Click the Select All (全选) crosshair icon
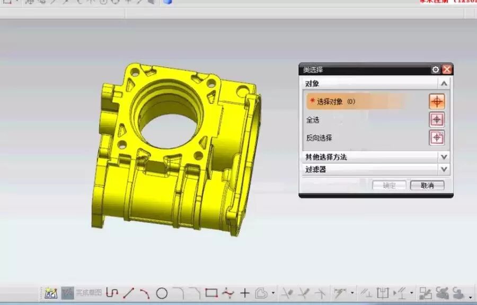477x305 pixels. click(437, 120)
